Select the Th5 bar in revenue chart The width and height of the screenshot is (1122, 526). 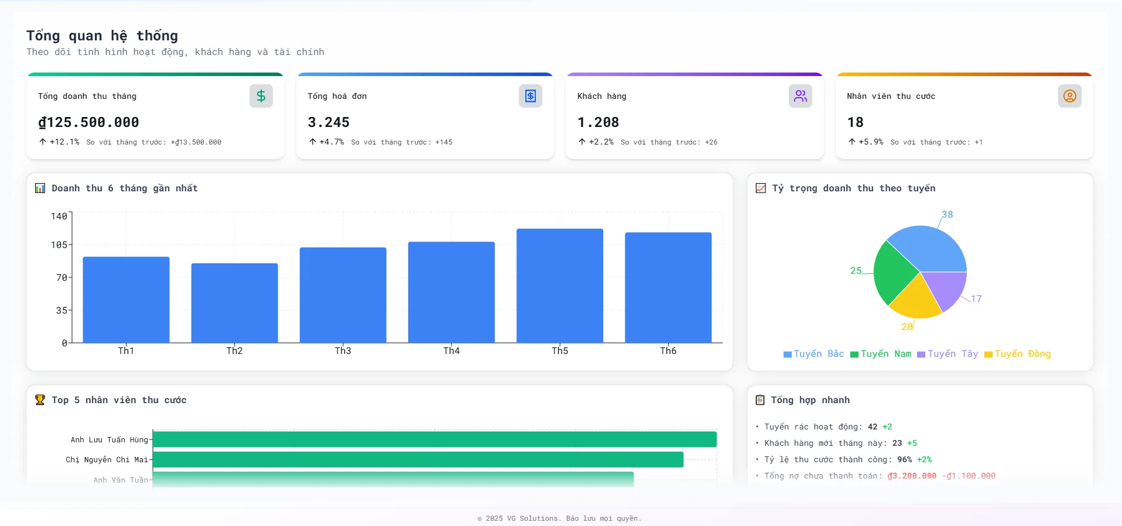pyautogui.click(x=559, y=286)
